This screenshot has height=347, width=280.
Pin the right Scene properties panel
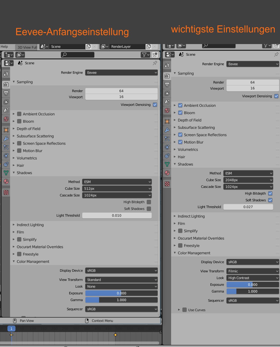(276, 54)
